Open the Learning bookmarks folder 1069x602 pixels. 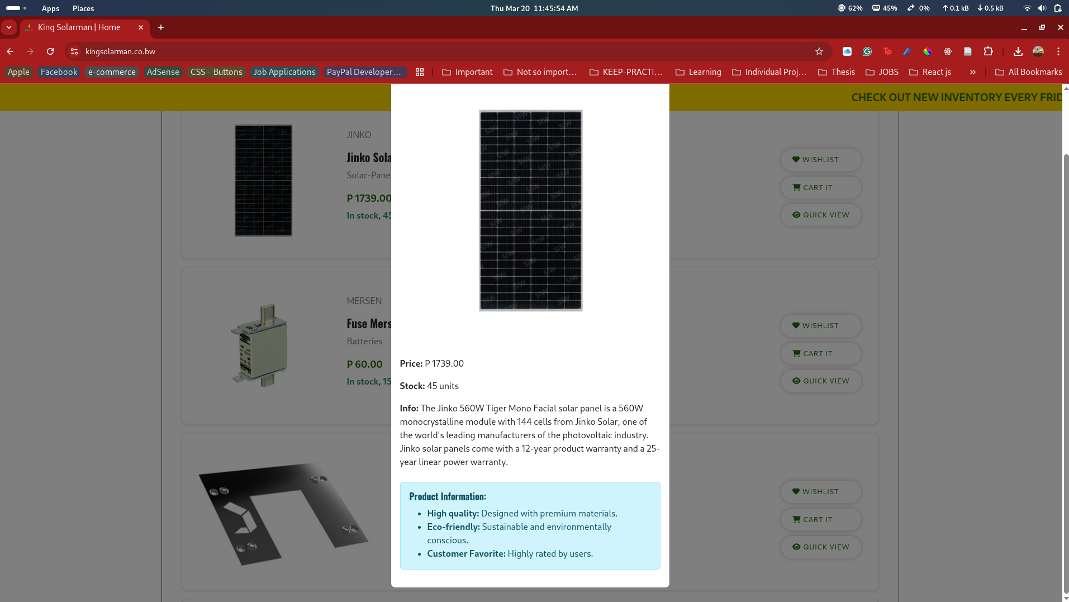click(x=698, y=72)
